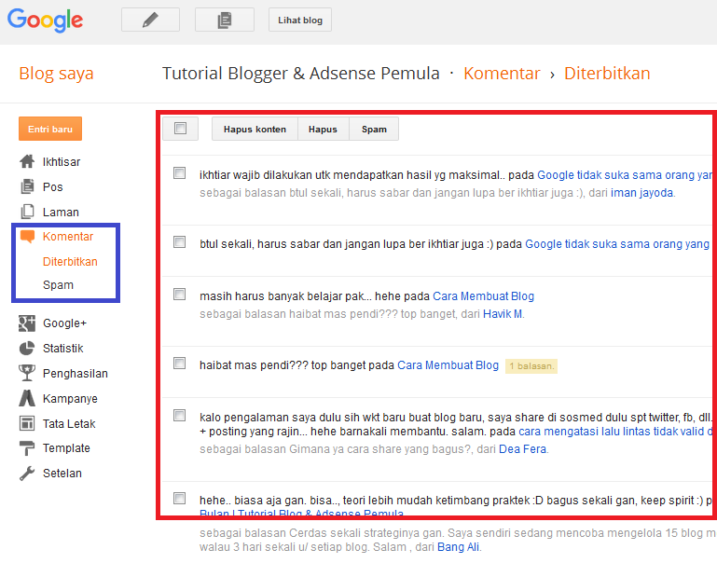Screen dimensions: 717x577
Task: Click the Penghasilan trophy icon
Action: tap(27, 373)
